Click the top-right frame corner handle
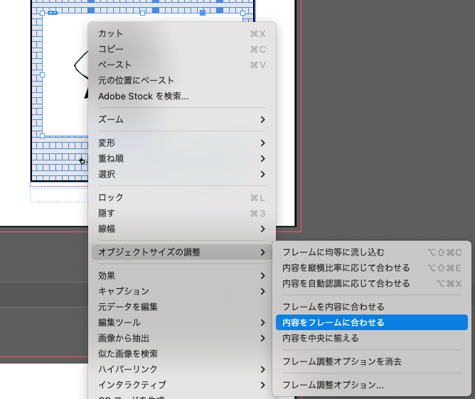This screenshot has height=399, width=475. (242, 13)
